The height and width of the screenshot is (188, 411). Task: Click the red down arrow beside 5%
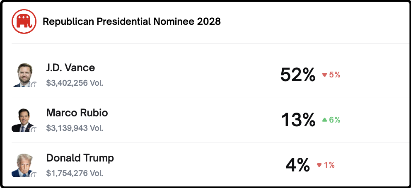point(325,75)
